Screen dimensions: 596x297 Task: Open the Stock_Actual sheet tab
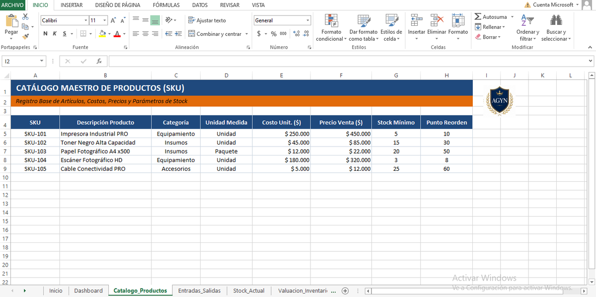249,291
